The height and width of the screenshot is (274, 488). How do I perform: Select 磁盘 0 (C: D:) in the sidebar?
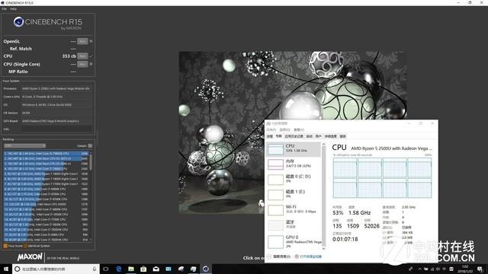pos(294,180)
